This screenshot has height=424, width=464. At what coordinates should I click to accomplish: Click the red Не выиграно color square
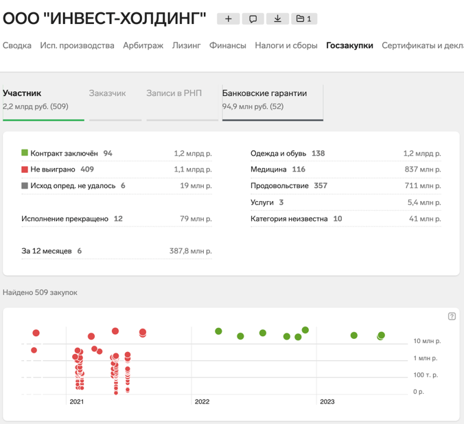click(25, 169)
